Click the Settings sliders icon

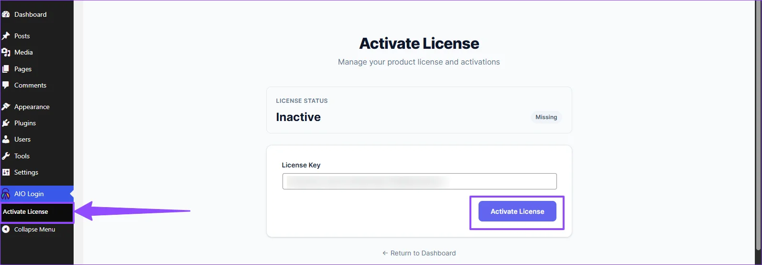6,172
